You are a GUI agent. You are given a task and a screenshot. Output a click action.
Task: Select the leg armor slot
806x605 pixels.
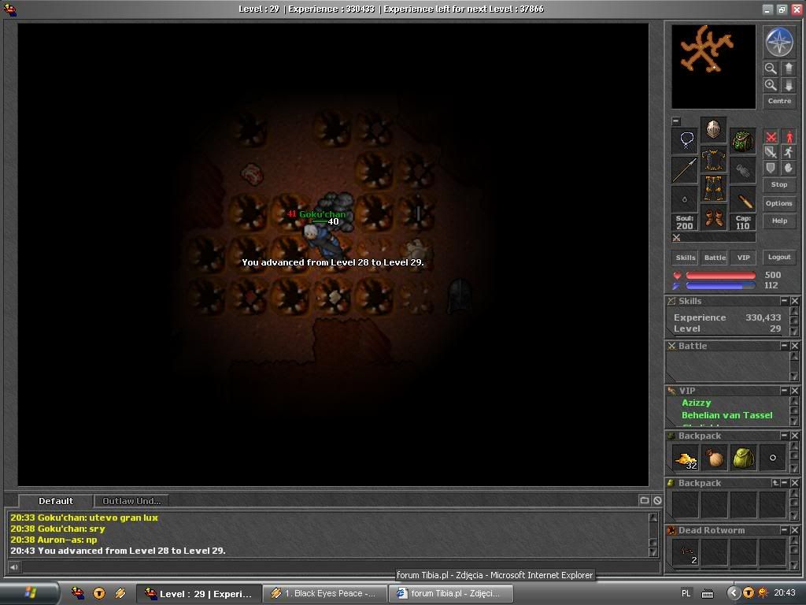click(x=713, y=188)
